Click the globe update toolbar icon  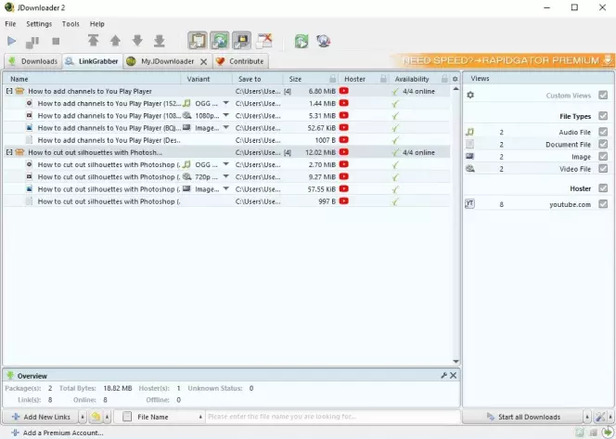[x=324, y=41]
